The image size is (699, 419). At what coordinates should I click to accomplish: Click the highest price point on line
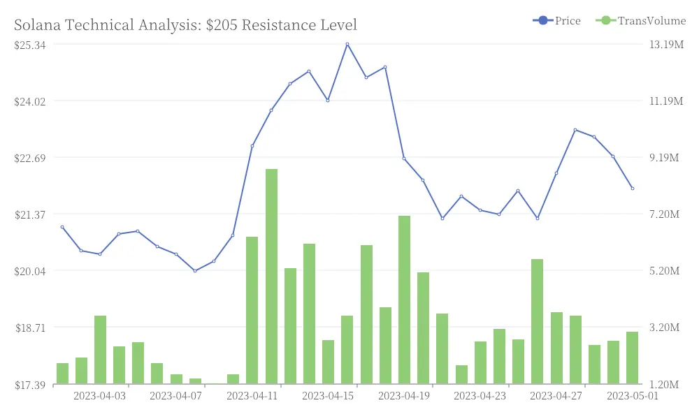pyautogui.click(x=347, y=45)
